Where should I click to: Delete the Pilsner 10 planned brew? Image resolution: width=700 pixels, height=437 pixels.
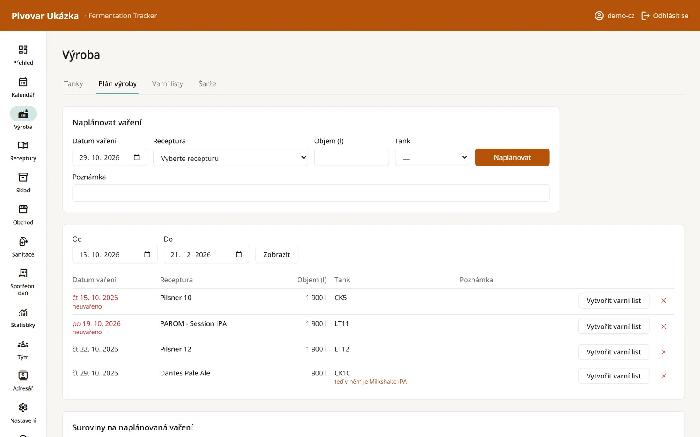pos(664,301)
